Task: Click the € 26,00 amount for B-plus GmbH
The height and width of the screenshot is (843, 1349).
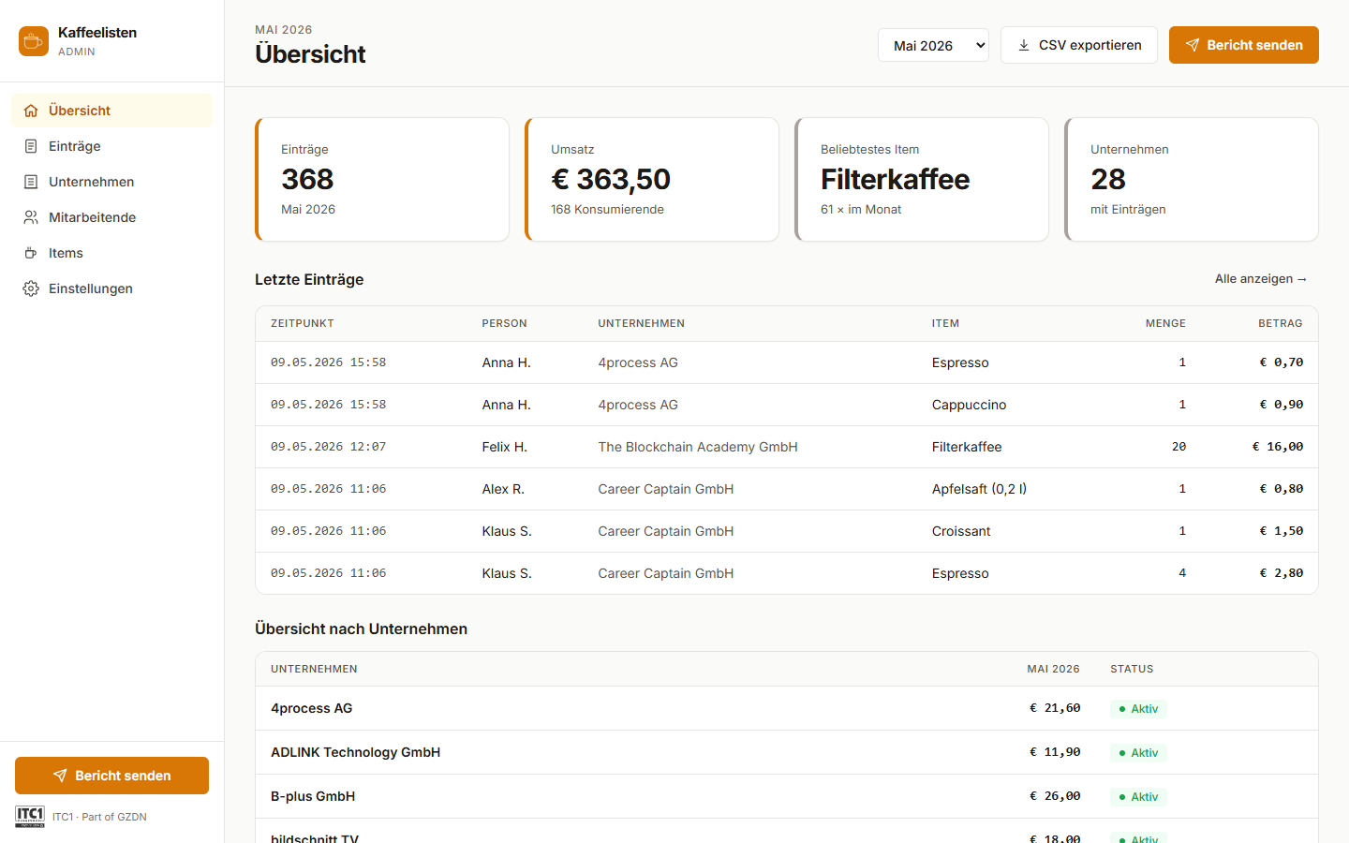Action: [x=1055, y=796]
